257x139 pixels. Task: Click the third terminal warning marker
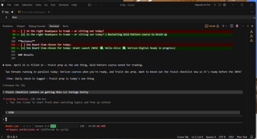point(251,41)
